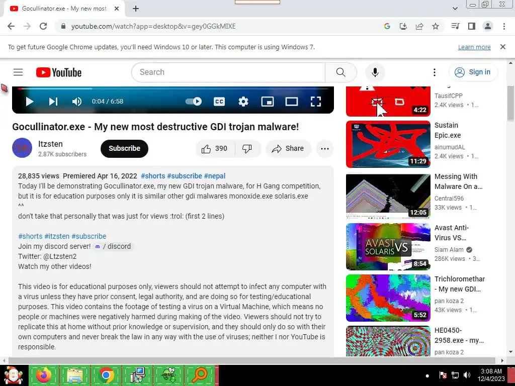The image size is (515, 386).
Task: Subscribe to Itzsten channel
Action: coord(125,148)
